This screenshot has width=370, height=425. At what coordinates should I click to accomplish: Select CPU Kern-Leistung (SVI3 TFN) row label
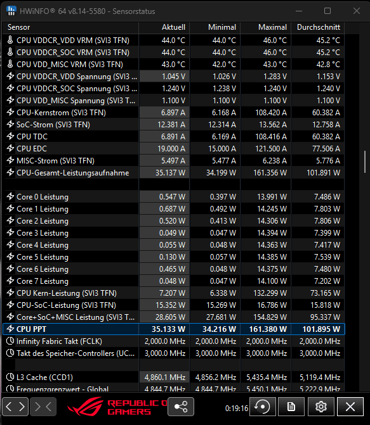(67, 293)
